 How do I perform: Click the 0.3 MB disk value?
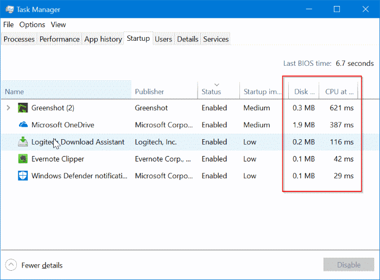303,108
